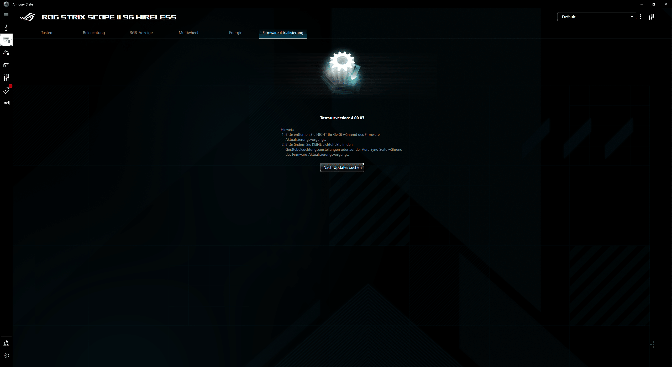Open user center notification icon
The width and height of the screenshot is (672, 367).
click(x=6, y=343)
